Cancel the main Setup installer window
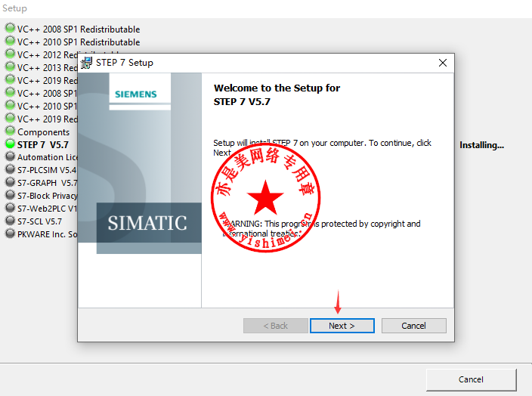Screen dimensions: 532x396 coord(471,379)
